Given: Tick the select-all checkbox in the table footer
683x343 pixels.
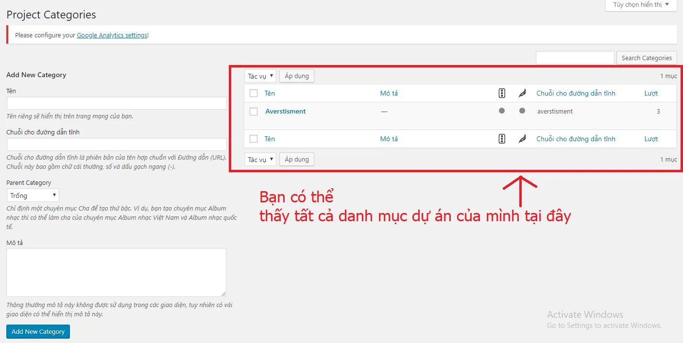Looking at the screenshot, I should [254, 139].
